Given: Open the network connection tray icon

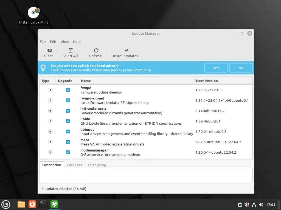Looking at the screenshot, I should click(x=254, y=205).
